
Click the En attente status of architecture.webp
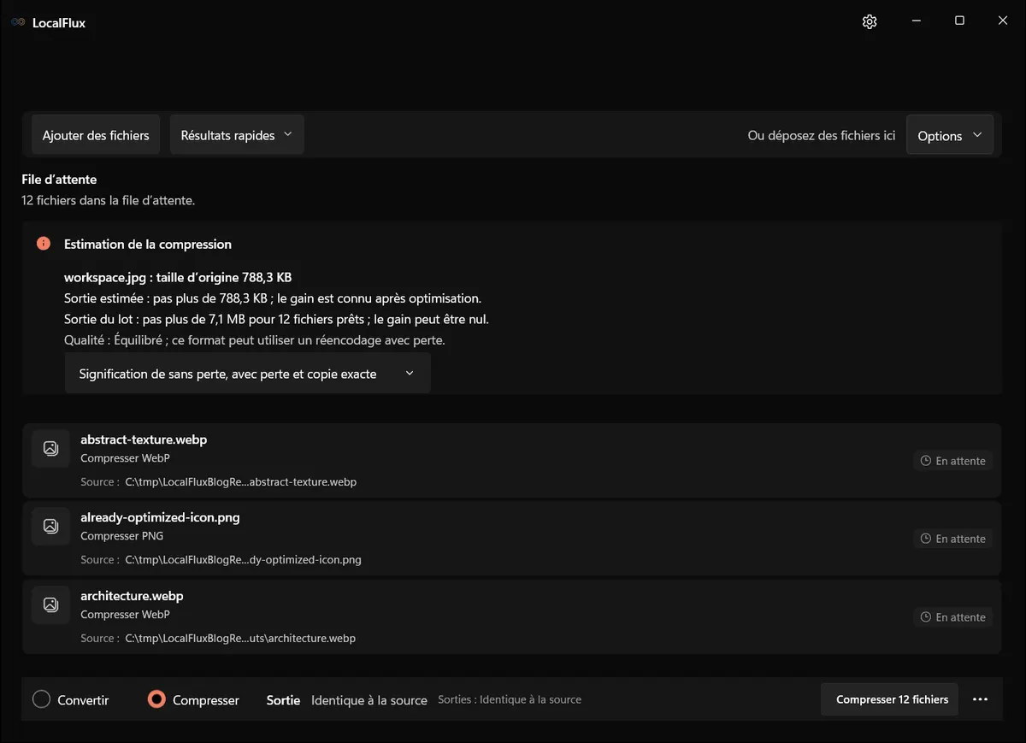point(952,617)
